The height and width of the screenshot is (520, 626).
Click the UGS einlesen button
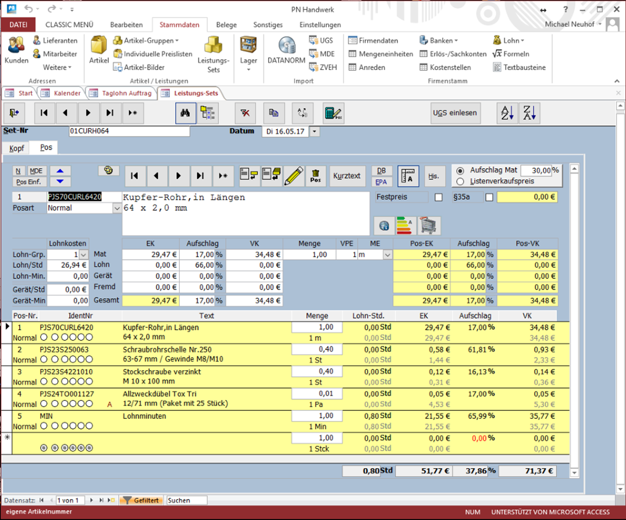click(x=455, y=113)
